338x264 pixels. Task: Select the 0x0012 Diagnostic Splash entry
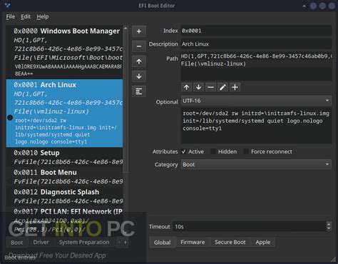pyautogui.click(x=64, y=196)
